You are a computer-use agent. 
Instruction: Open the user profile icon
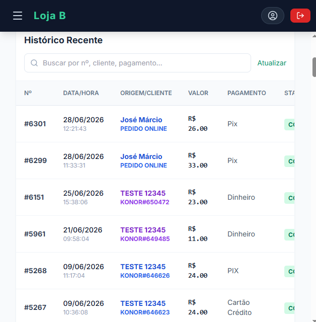[272, 16]
